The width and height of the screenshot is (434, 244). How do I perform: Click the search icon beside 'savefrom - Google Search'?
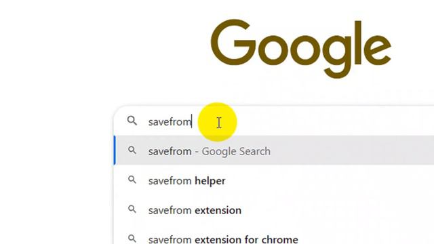coord(132,150)
